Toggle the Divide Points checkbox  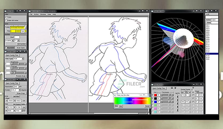[193, 90]
